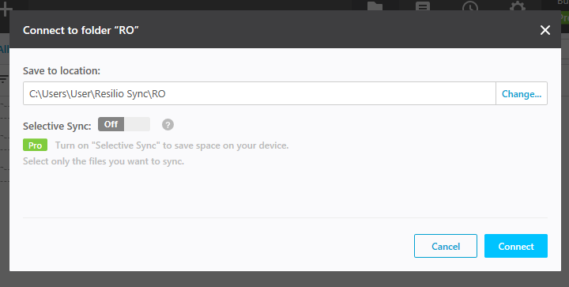Click the Connect button
Image resolution: width=569 pixels, height=287 pixels.
(515, 246)
